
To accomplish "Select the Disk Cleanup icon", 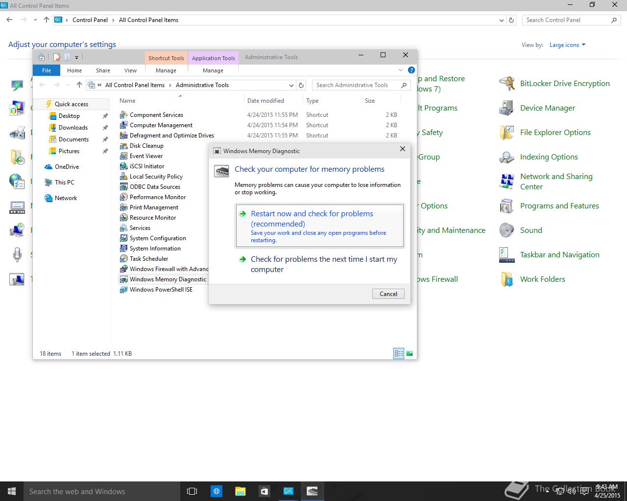I will click(123, 146).
